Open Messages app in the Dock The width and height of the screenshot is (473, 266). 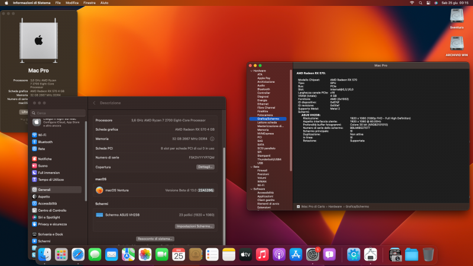click(x=95, y=255)
